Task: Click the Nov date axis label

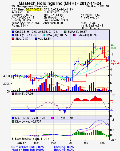Action: [x=103, y=143]
